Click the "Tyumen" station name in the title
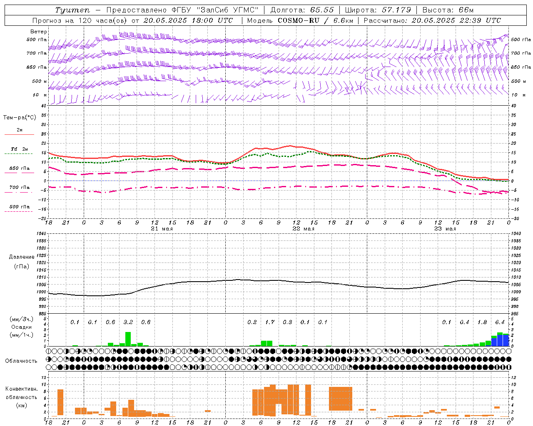This screenshot has width=533, height=426. 72,10
